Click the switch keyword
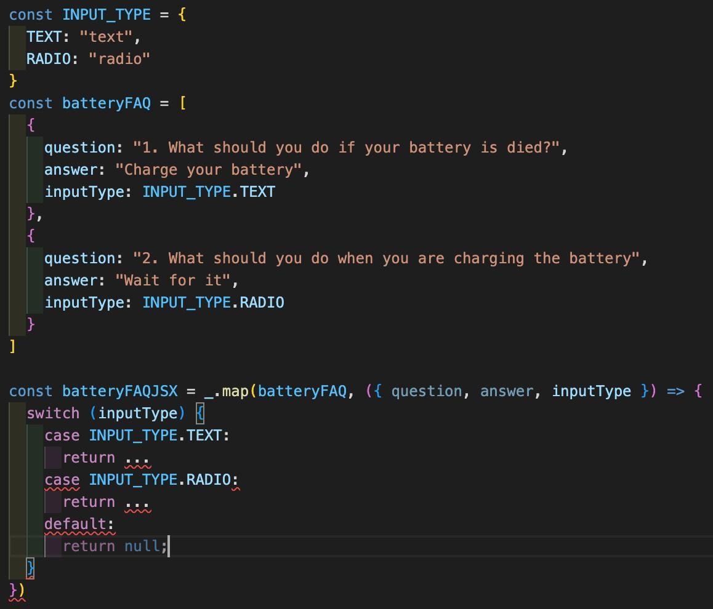This screenshot has width=713, height=609. [x=52, y=413]
